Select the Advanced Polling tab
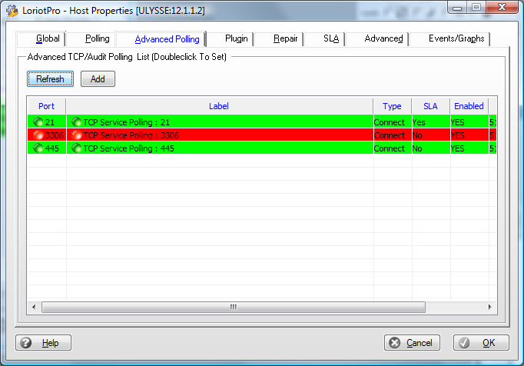524x366 pixels. pos(161,38)
